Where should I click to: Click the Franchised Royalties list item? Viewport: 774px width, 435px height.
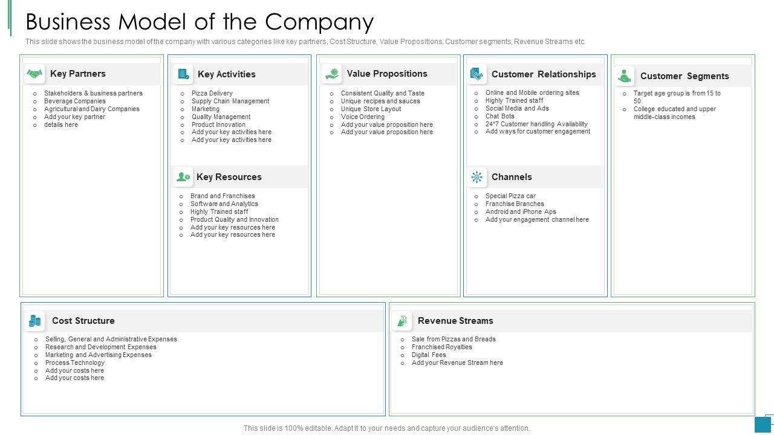tap(441, 347)
